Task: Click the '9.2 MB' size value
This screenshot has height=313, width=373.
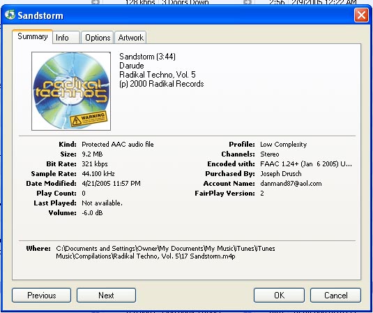Action: [x=92, y=154]
